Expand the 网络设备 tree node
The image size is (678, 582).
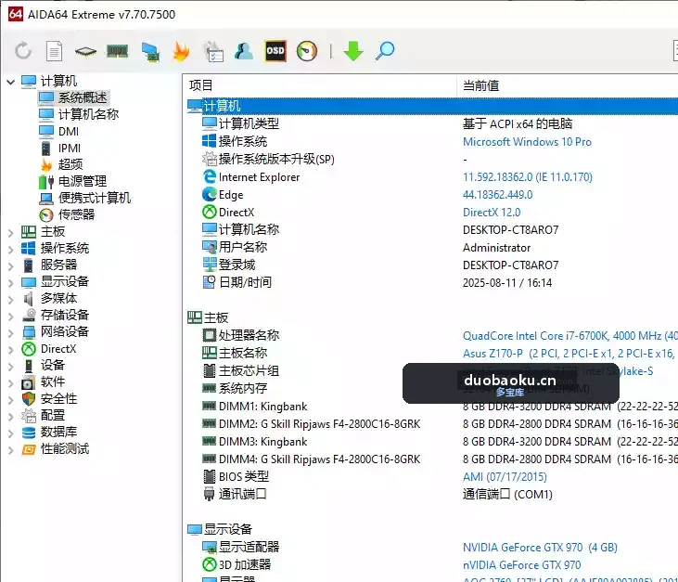(10, 332)
